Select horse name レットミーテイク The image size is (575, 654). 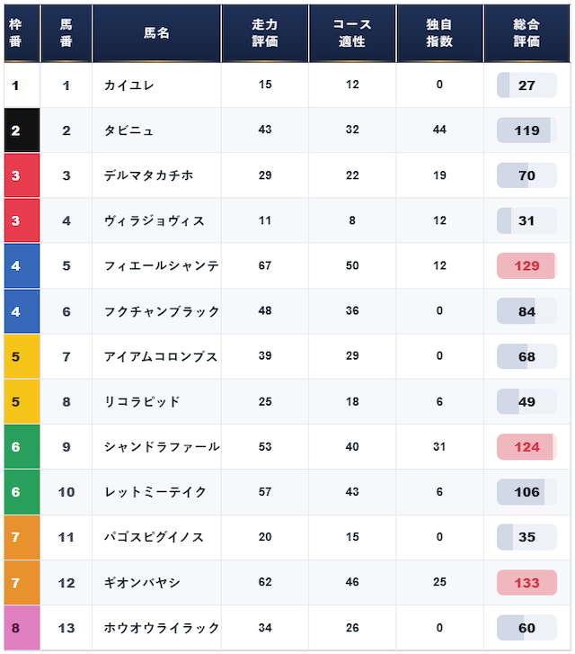point(155,492)
